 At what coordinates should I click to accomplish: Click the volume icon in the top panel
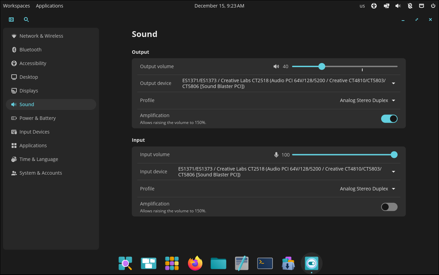tap(398, 5)
